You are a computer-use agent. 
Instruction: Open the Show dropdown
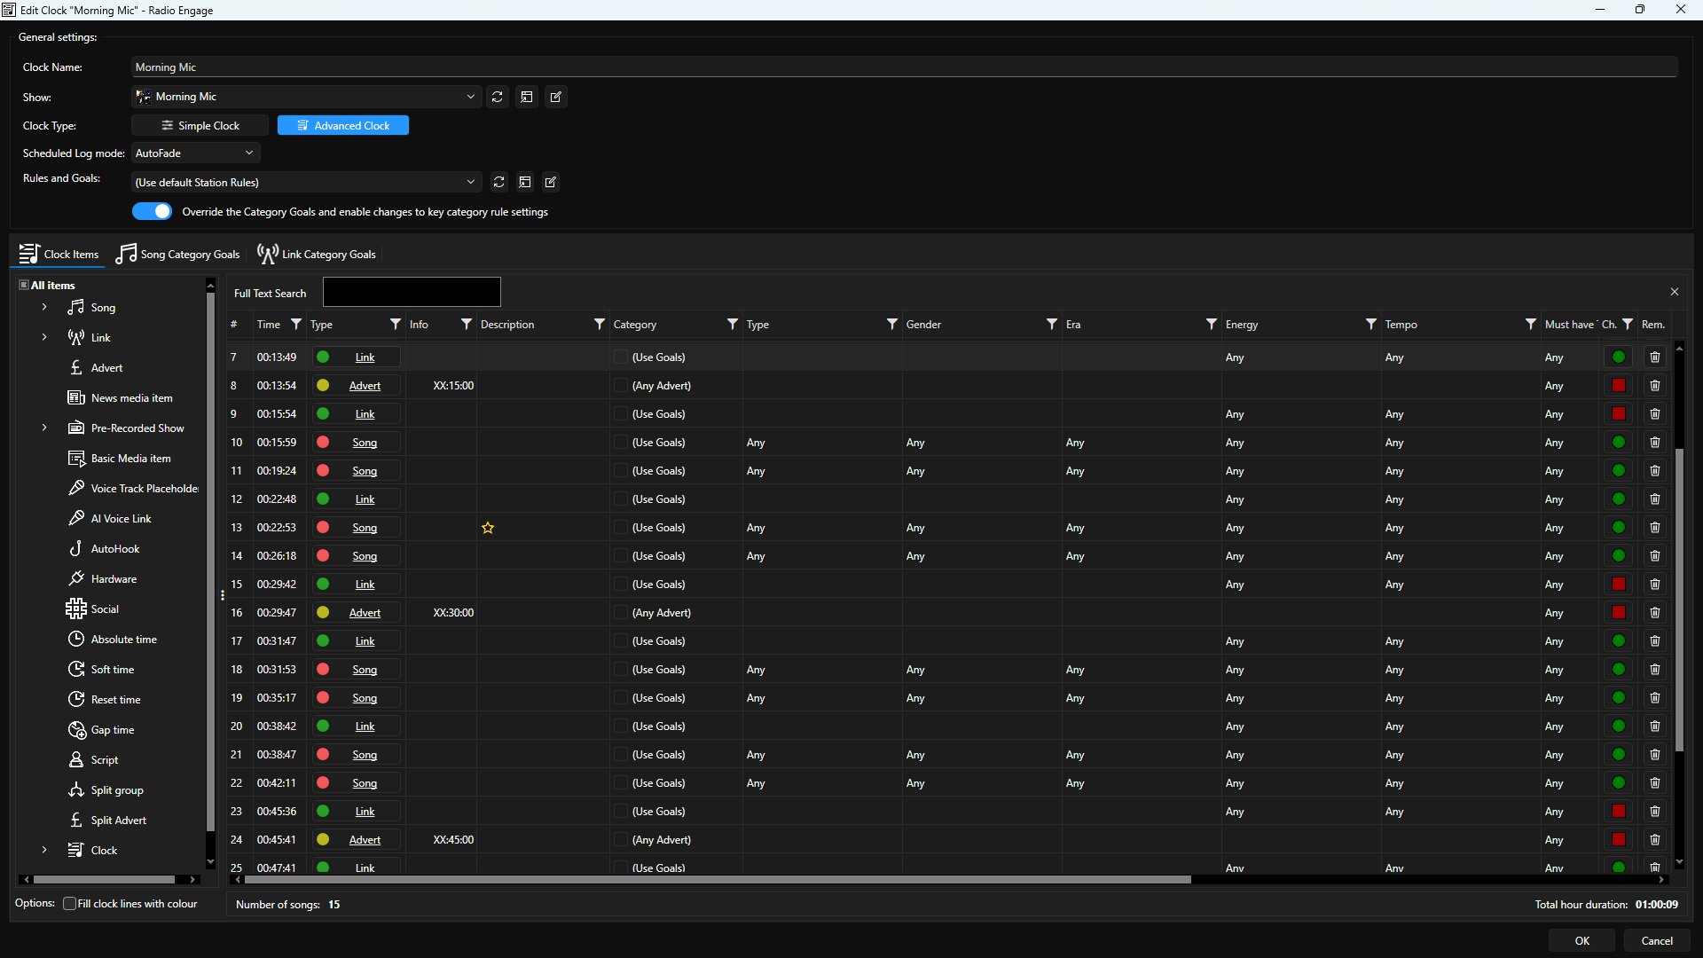click(x=470, y=97)
